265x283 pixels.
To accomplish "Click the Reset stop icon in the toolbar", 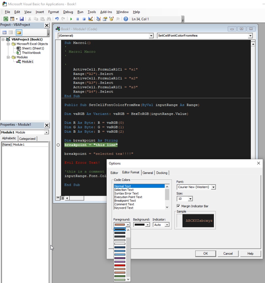I will click(84, 19).
